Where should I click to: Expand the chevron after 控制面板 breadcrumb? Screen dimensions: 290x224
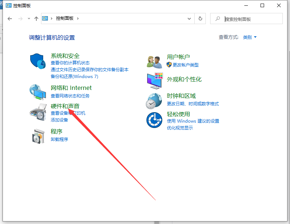click(x=78, y=18)
